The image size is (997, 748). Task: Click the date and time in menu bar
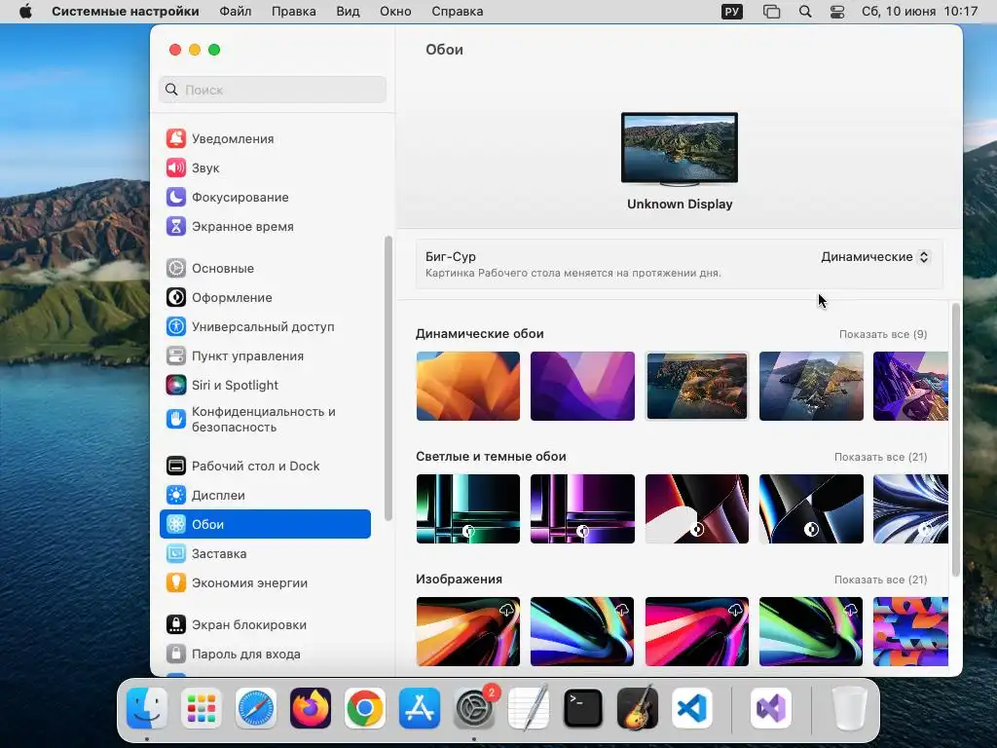pyautogui.click(x=919, y=12)
